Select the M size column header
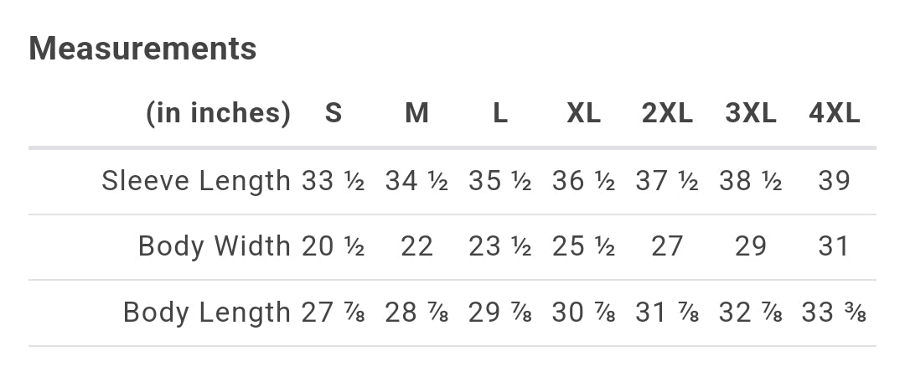905x372 pixels. [416, 113]
